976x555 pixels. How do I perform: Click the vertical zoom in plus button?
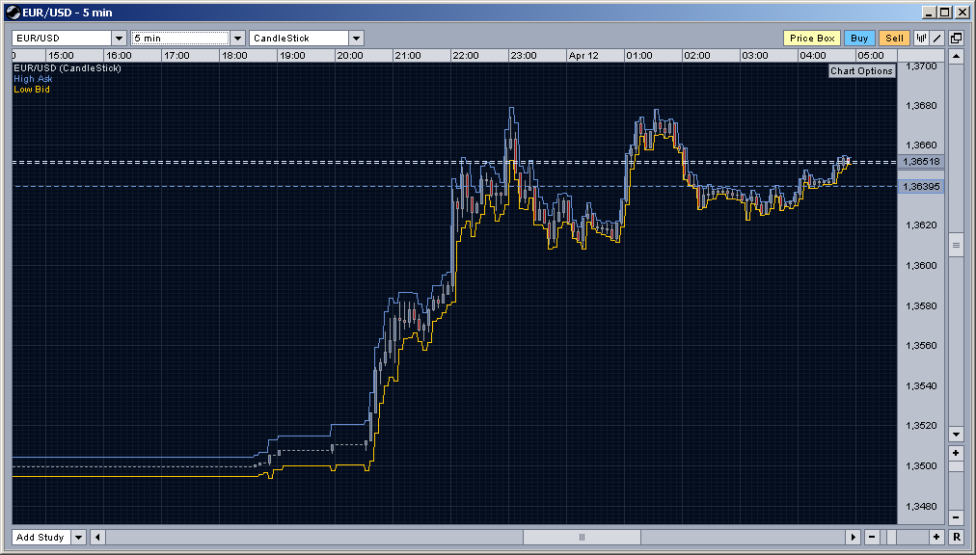click(x=956, y=453)
